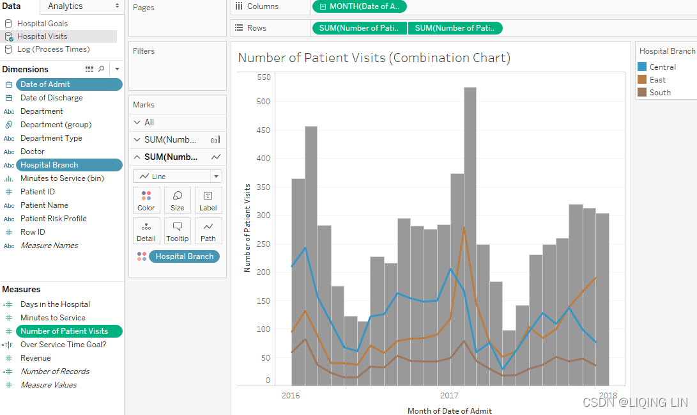Select the Minutes to Service measure
This screenshot has width=697, height=415.
point(53,318)
